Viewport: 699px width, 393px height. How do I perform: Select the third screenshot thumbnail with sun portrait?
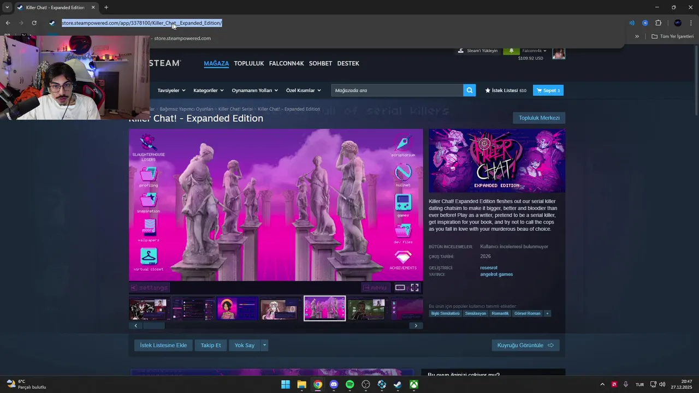coord(237,308)
